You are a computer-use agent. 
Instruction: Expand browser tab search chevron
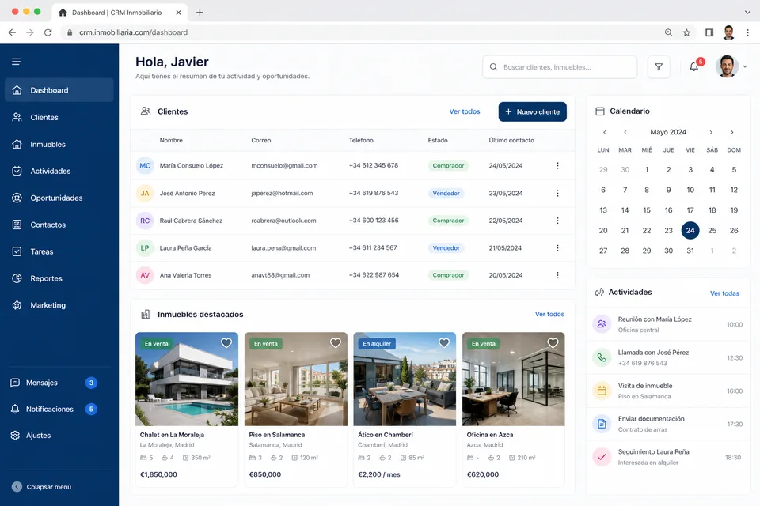pos(747,12)
